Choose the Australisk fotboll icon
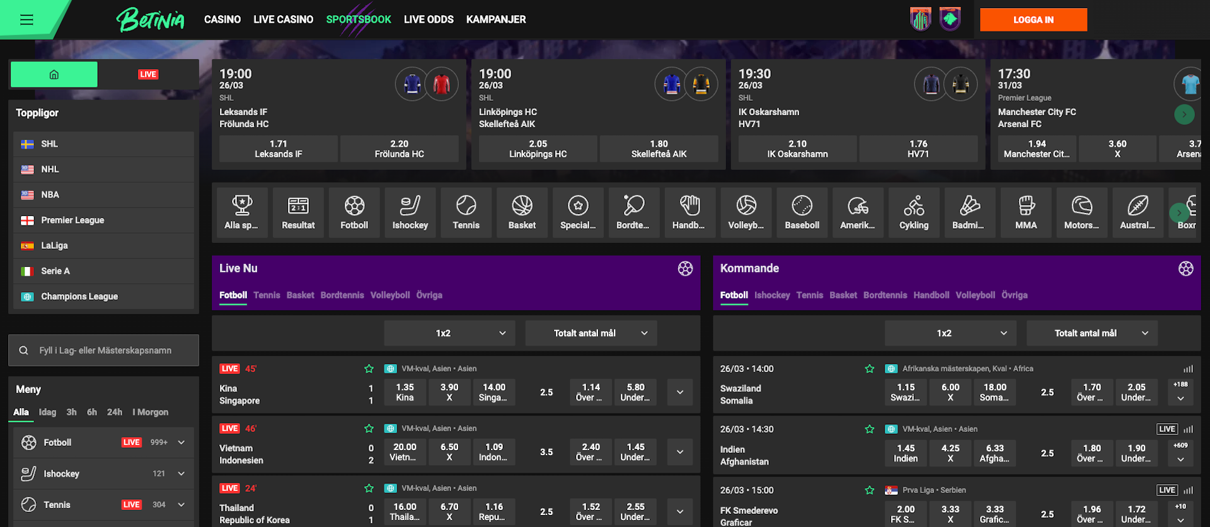Image resolution: width=1210 pixels, height=527 pixels. point(1138,212)
